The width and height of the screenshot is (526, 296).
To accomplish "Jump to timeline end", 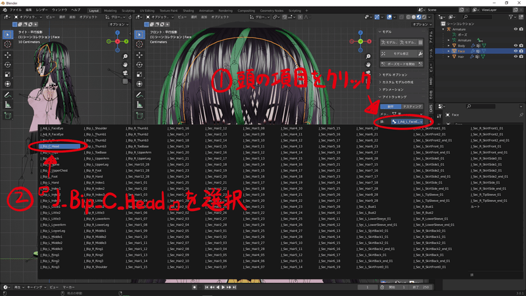I will tap(234, 287).
